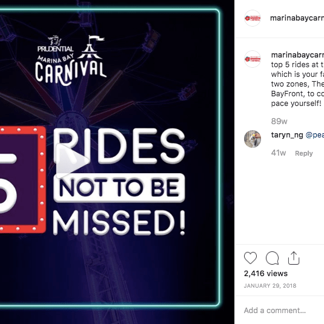This screenshot has height=324, width=324.
Task: Like the post with heart icon
Action: pyautogui.click(x=250, y=257)
